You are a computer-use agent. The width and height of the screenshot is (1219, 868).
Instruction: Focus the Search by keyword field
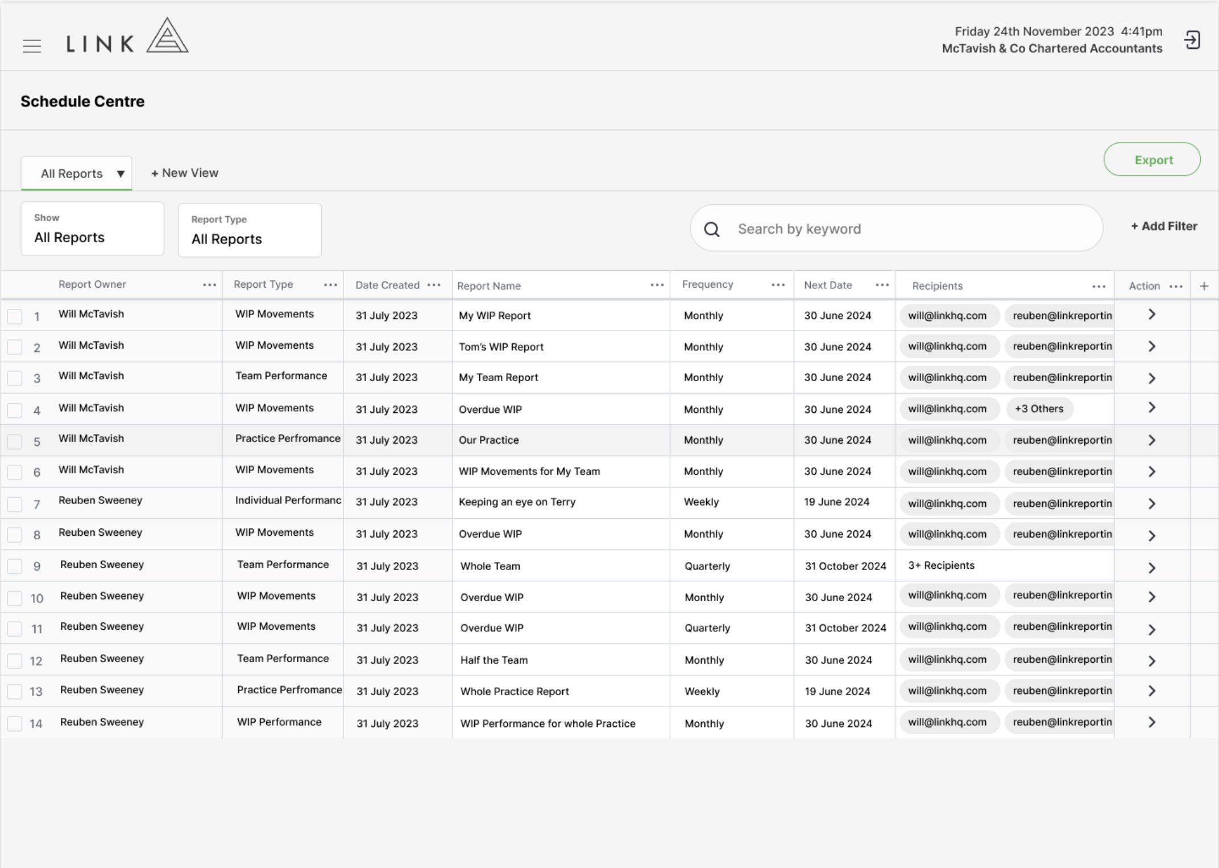897,228
